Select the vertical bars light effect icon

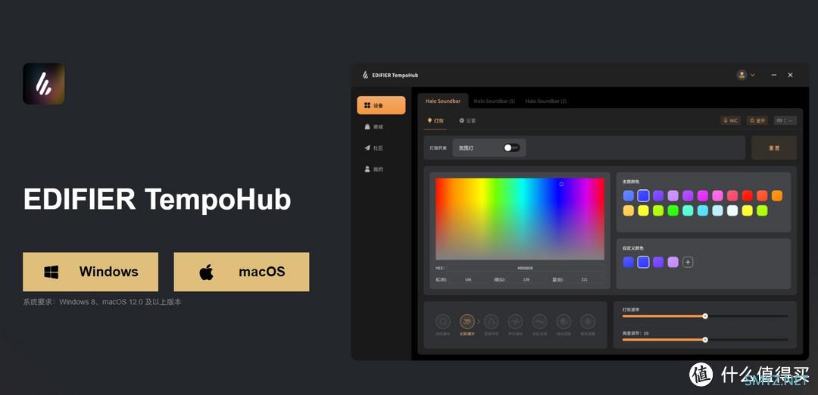point(588,322)
